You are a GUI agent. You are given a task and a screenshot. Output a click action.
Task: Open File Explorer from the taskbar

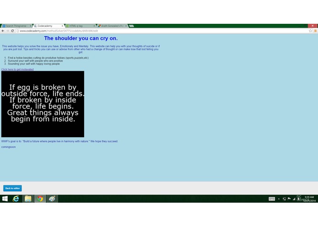[28, 199]
